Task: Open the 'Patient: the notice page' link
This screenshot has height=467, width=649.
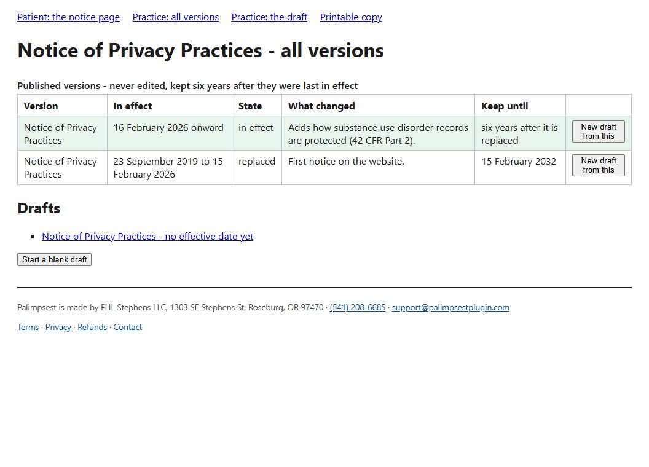Action: (68, 17)
